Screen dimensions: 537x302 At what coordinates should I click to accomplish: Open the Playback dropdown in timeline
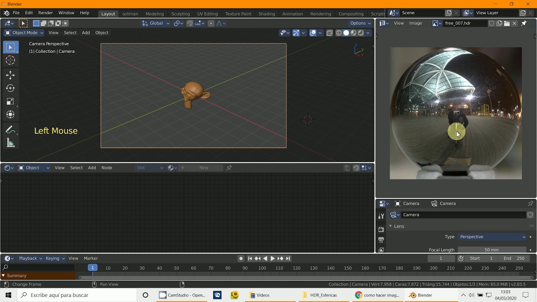coord(30,258)
